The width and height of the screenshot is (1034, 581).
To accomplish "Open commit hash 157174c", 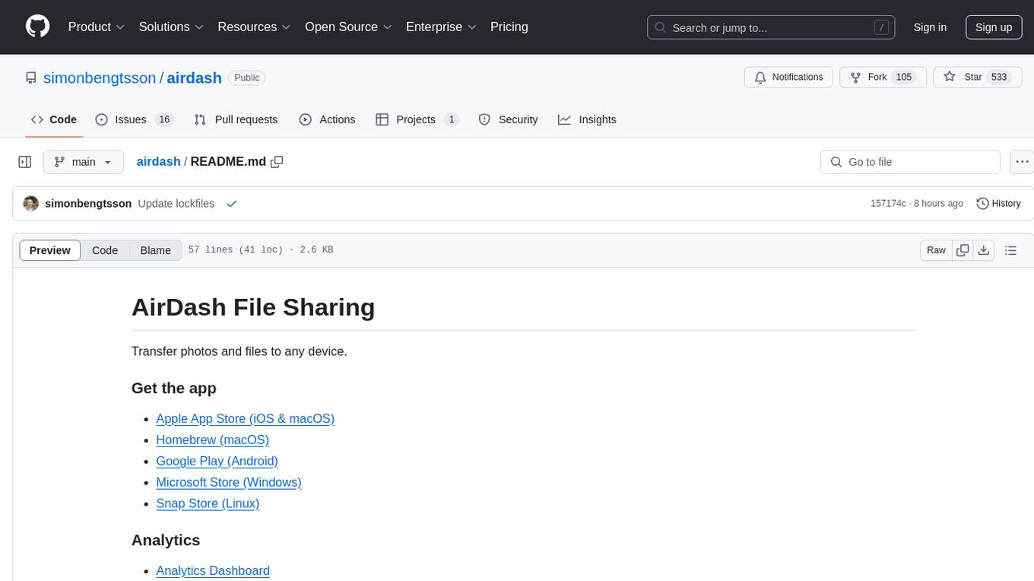I will (x=888, y=204).
